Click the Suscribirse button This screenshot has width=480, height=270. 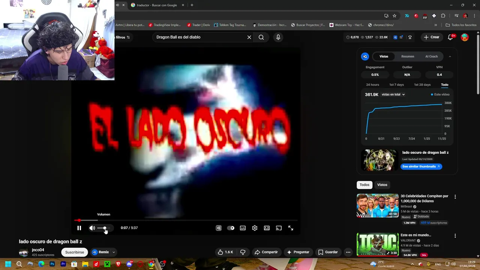(x=75, y=252)
